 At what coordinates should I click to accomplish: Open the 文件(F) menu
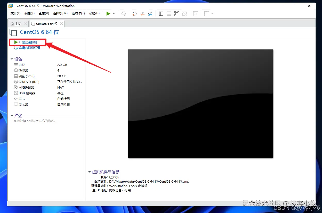click(x=15, y=13)
